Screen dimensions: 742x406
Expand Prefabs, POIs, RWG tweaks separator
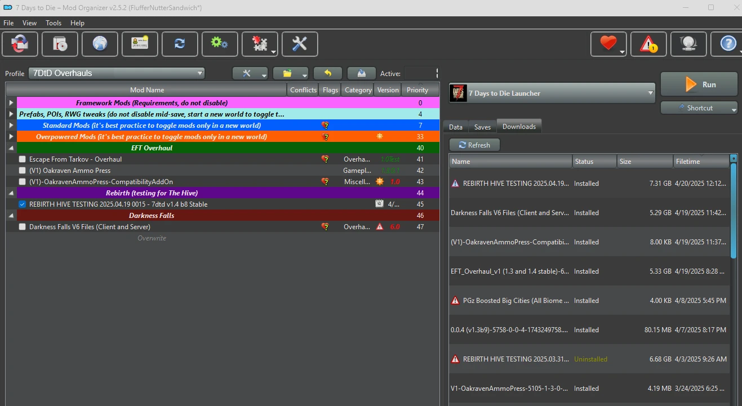click(11, 114)
